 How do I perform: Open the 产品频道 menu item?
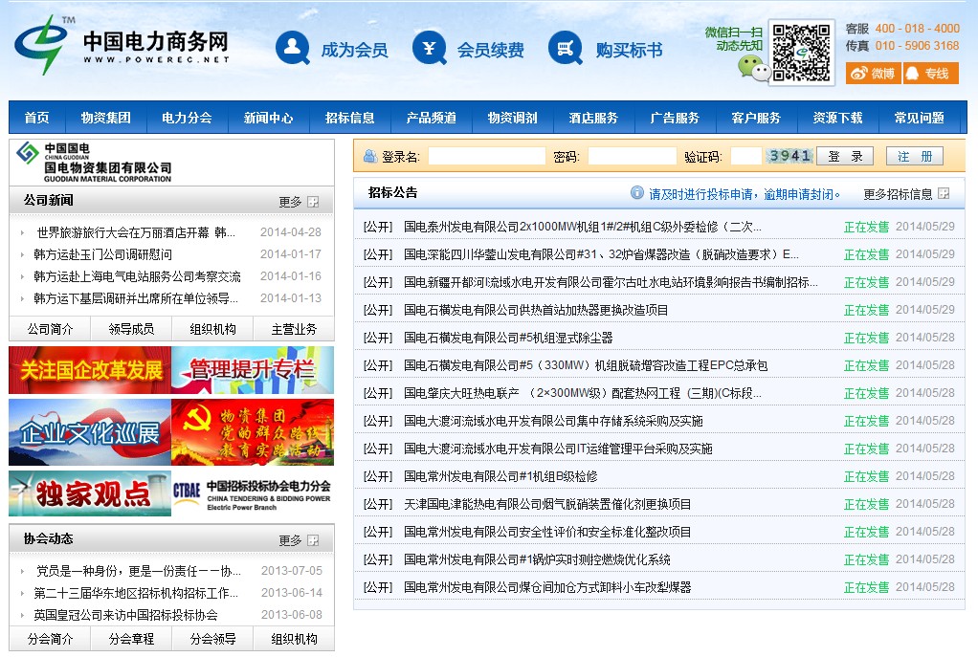[431, 118]
